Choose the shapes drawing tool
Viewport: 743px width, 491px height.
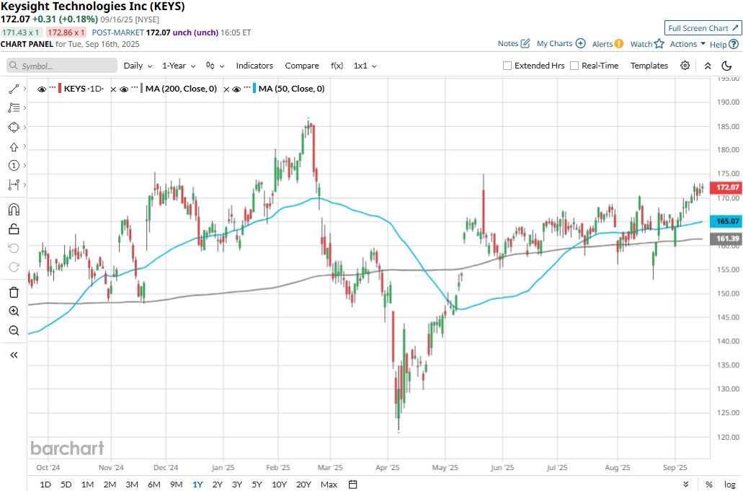click(x=14, y=127)
